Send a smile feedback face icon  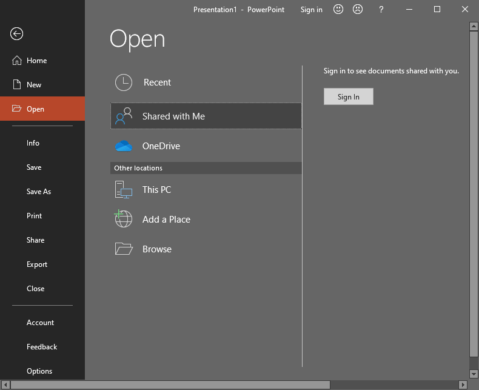(338, 9)
